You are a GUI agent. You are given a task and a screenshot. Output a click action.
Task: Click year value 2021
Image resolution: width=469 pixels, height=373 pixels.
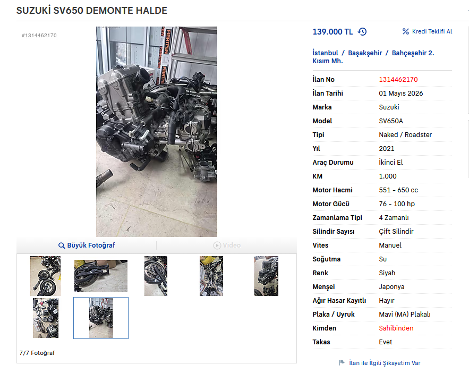387,149
